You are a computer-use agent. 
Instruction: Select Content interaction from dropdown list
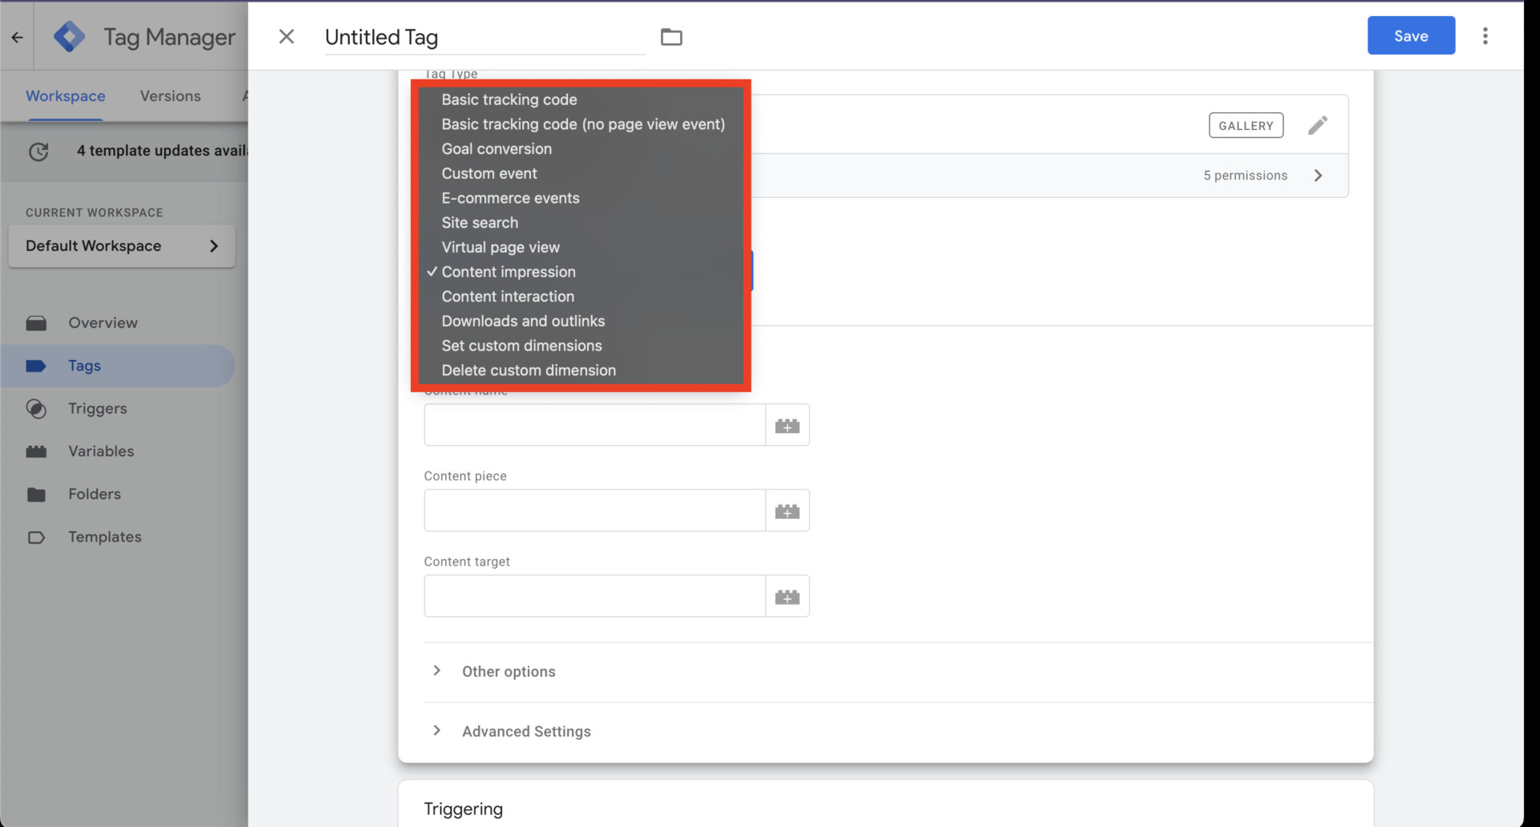(x=508, y=297)
